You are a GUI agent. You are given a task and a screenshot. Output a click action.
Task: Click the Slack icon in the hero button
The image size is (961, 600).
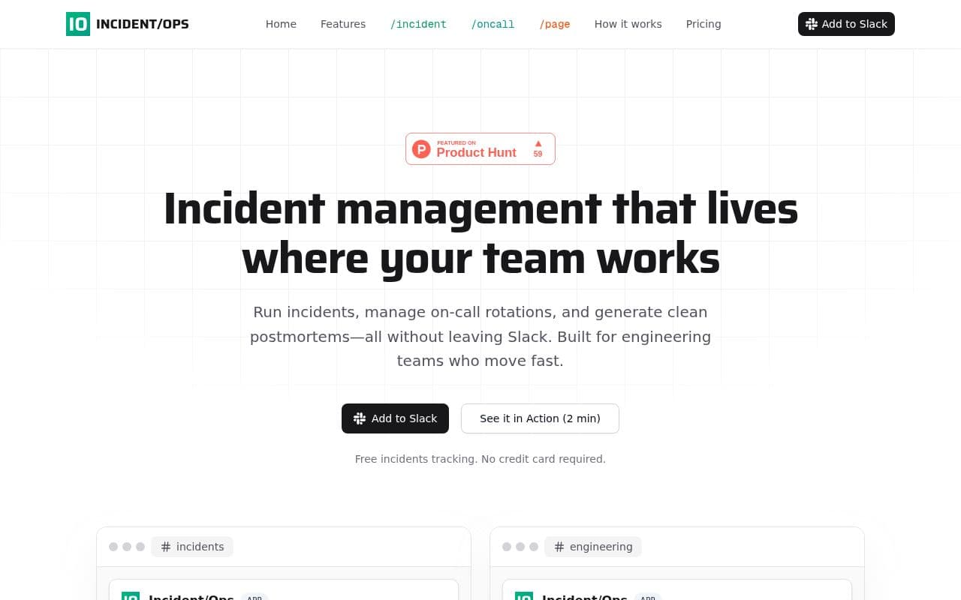pos(360,418)
